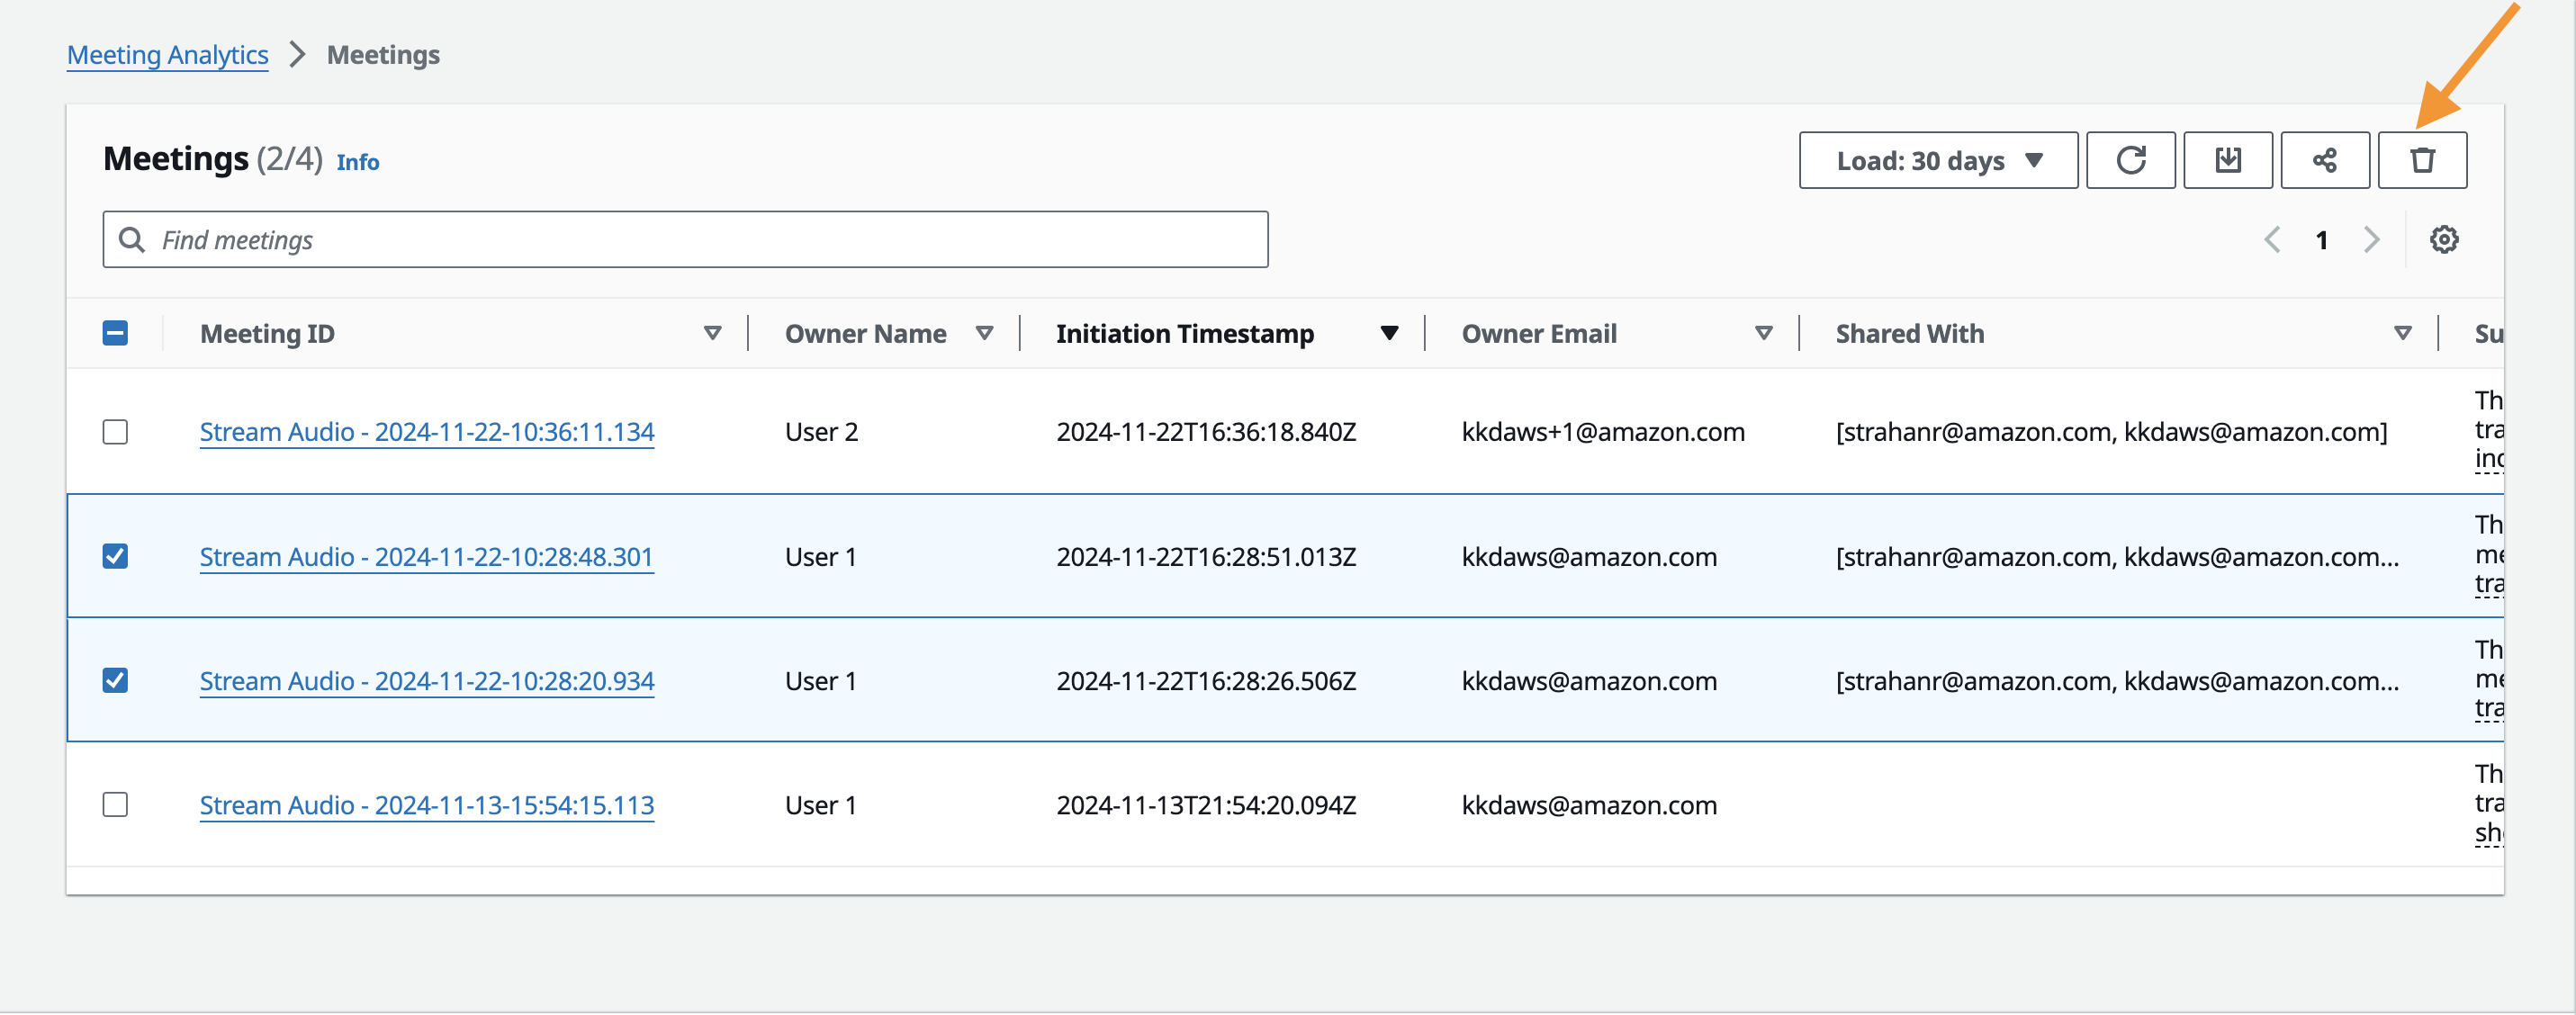This screenshot has height=1015, width=2576.
Task: Open Stream Audio 2024-11-13-15:54:15.113 meeting
Action: click(x=426, y=805)
